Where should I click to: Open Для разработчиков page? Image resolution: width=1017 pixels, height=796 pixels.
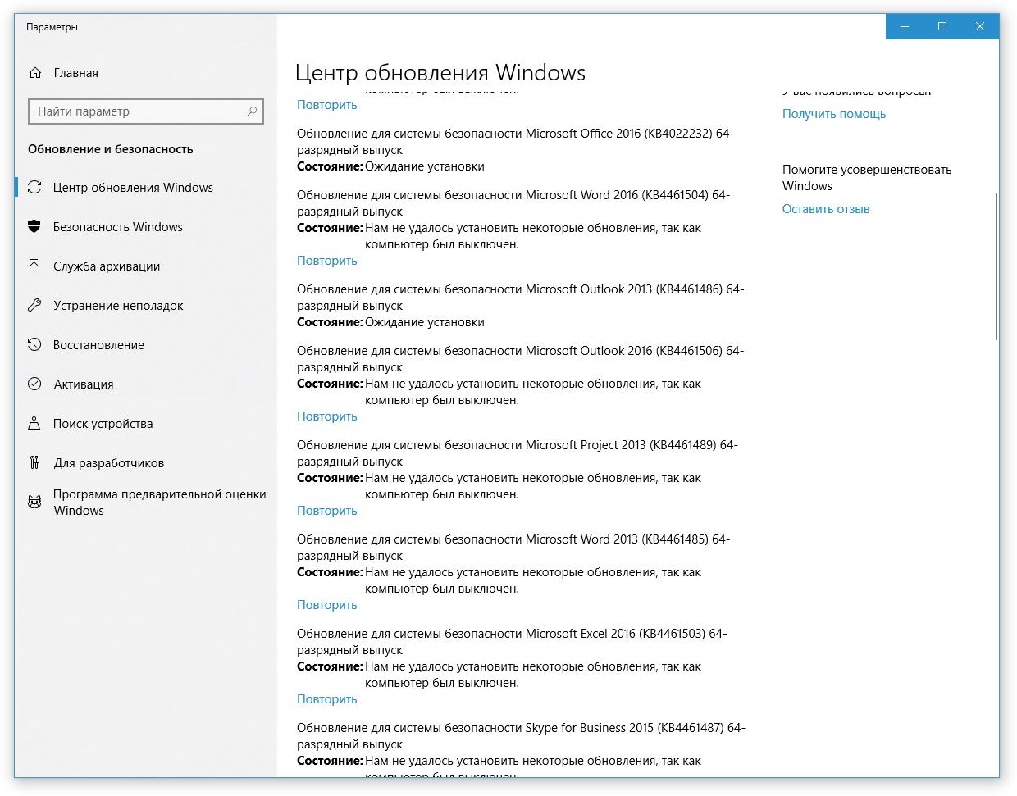coord(146,462)
